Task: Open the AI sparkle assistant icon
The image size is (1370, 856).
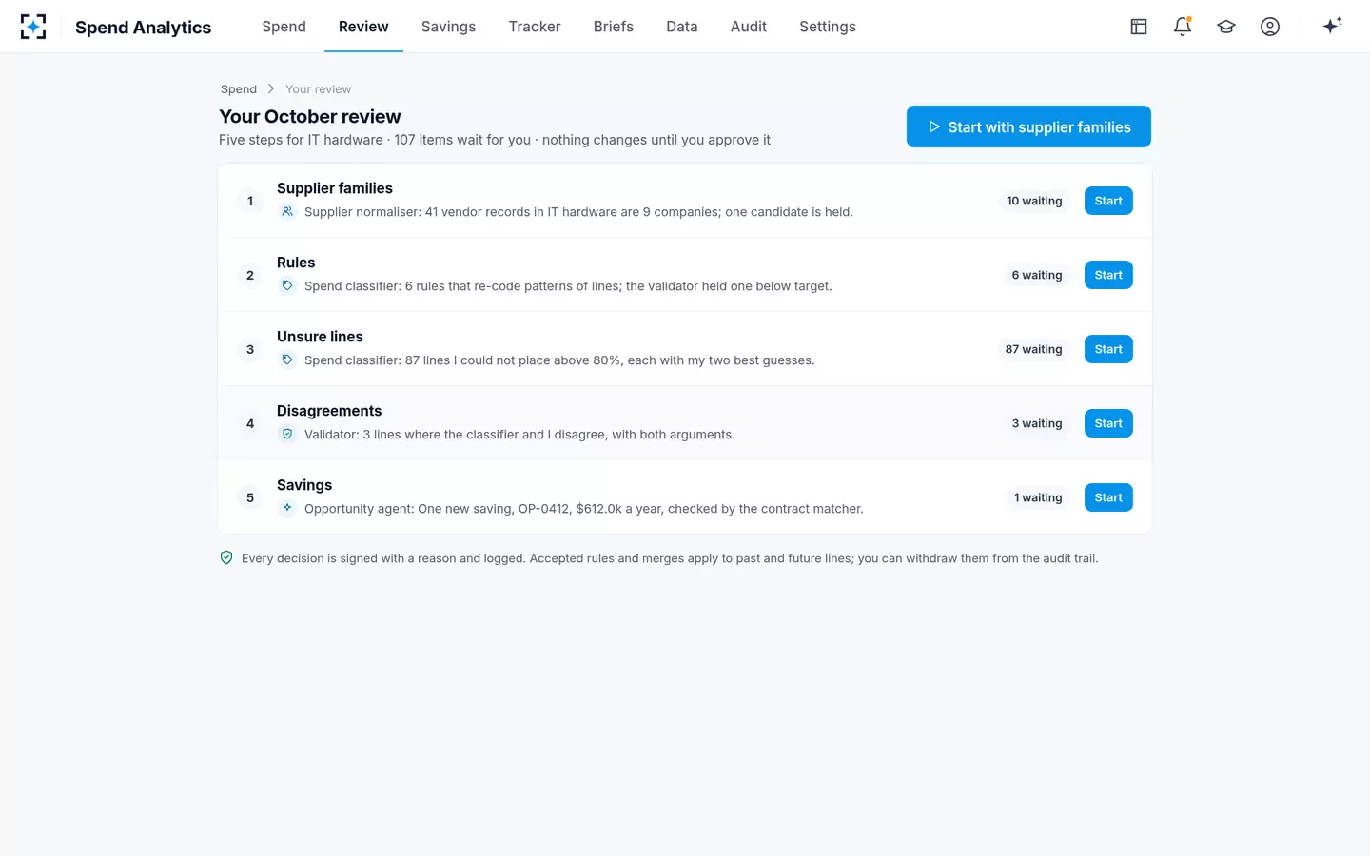Action: (1332, 26)
